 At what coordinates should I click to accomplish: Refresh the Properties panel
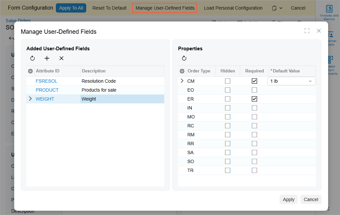[184, 58]
